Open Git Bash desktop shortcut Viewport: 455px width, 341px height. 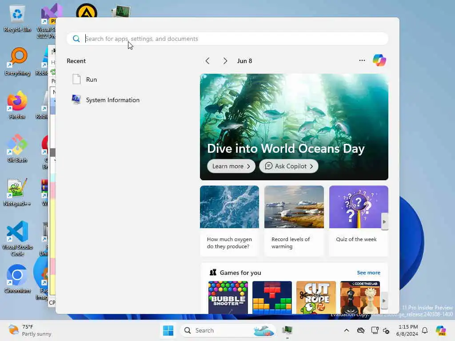[x=17, y=149]
